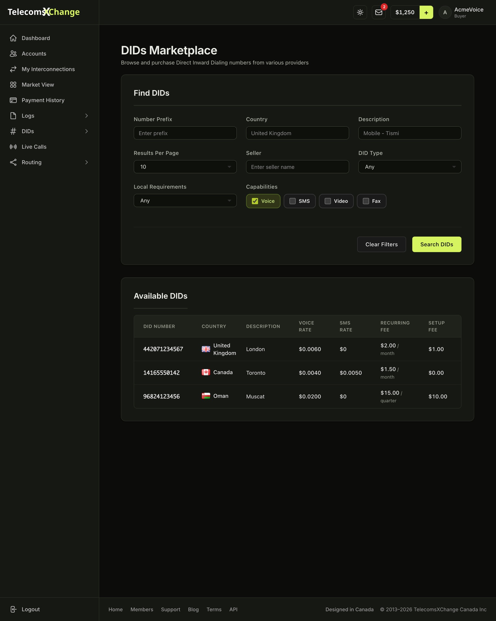The width and height of the screenshot is (496, 621).
Task: Click the Canada flag icon
Action: click(x=206, y=372)
